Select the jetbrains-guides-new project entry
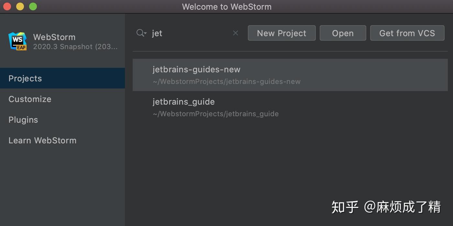Viewport: 453px width, 226px height. 196,69
